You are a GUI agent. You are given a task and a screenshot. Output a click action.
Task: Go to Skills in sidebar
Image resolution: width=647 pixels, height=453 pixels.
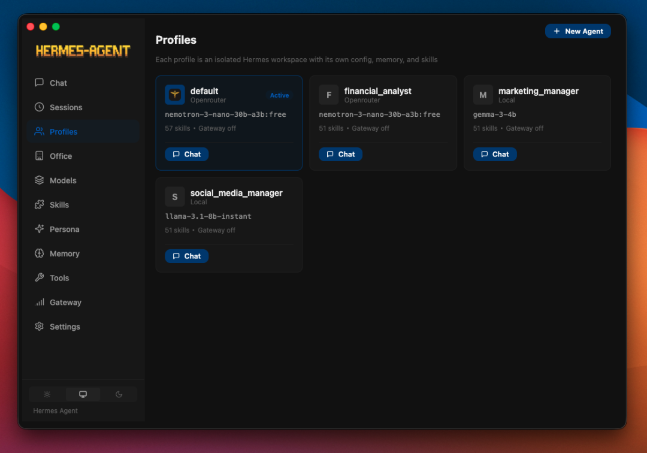point(83,205)
